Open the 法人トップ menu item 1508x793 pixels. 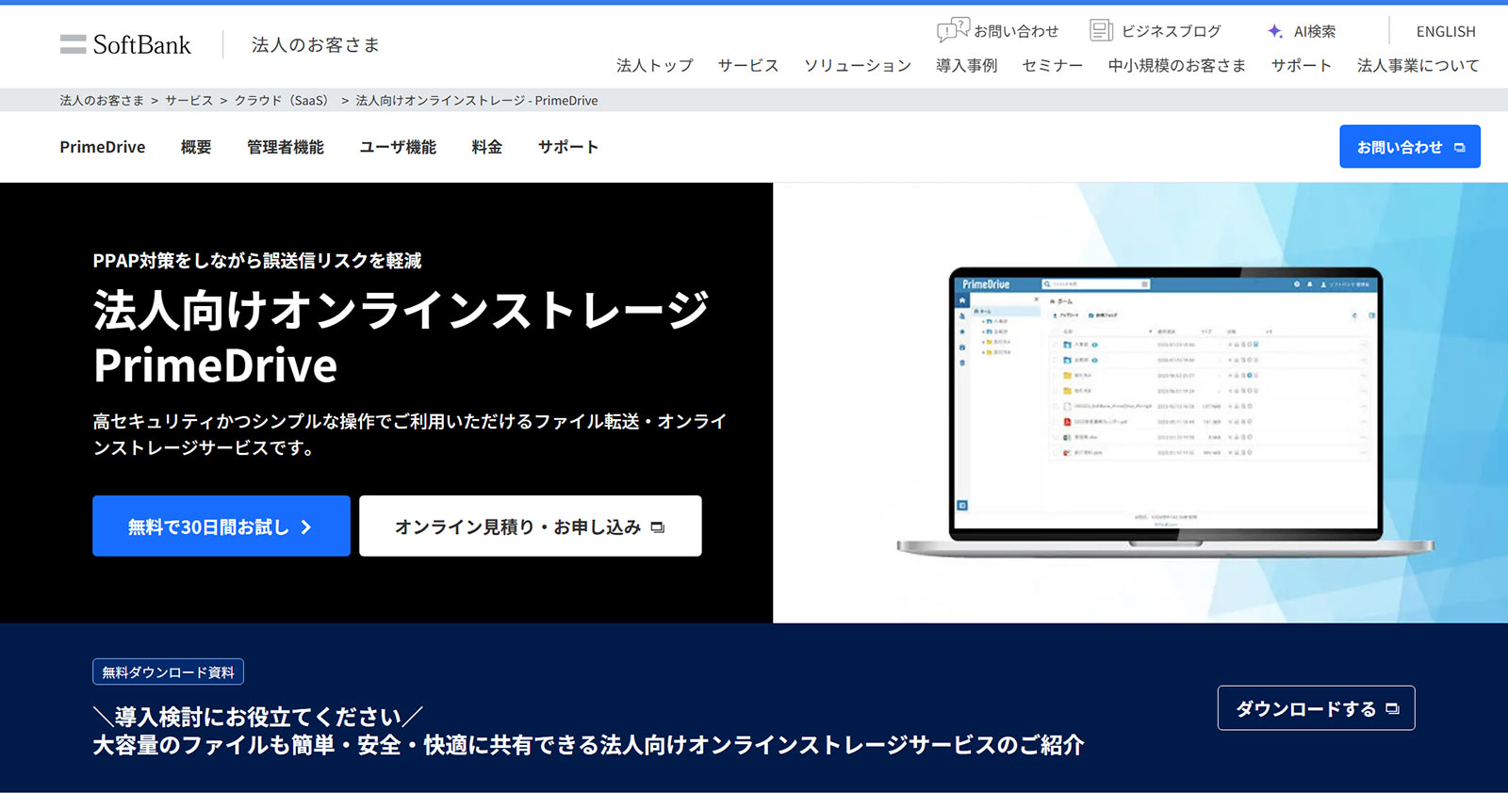tap(655, 65)
